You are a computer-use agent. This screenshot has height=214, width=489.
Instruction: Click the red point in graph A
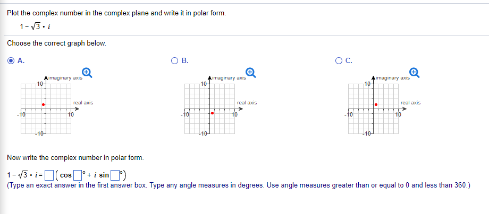(44, 105)
